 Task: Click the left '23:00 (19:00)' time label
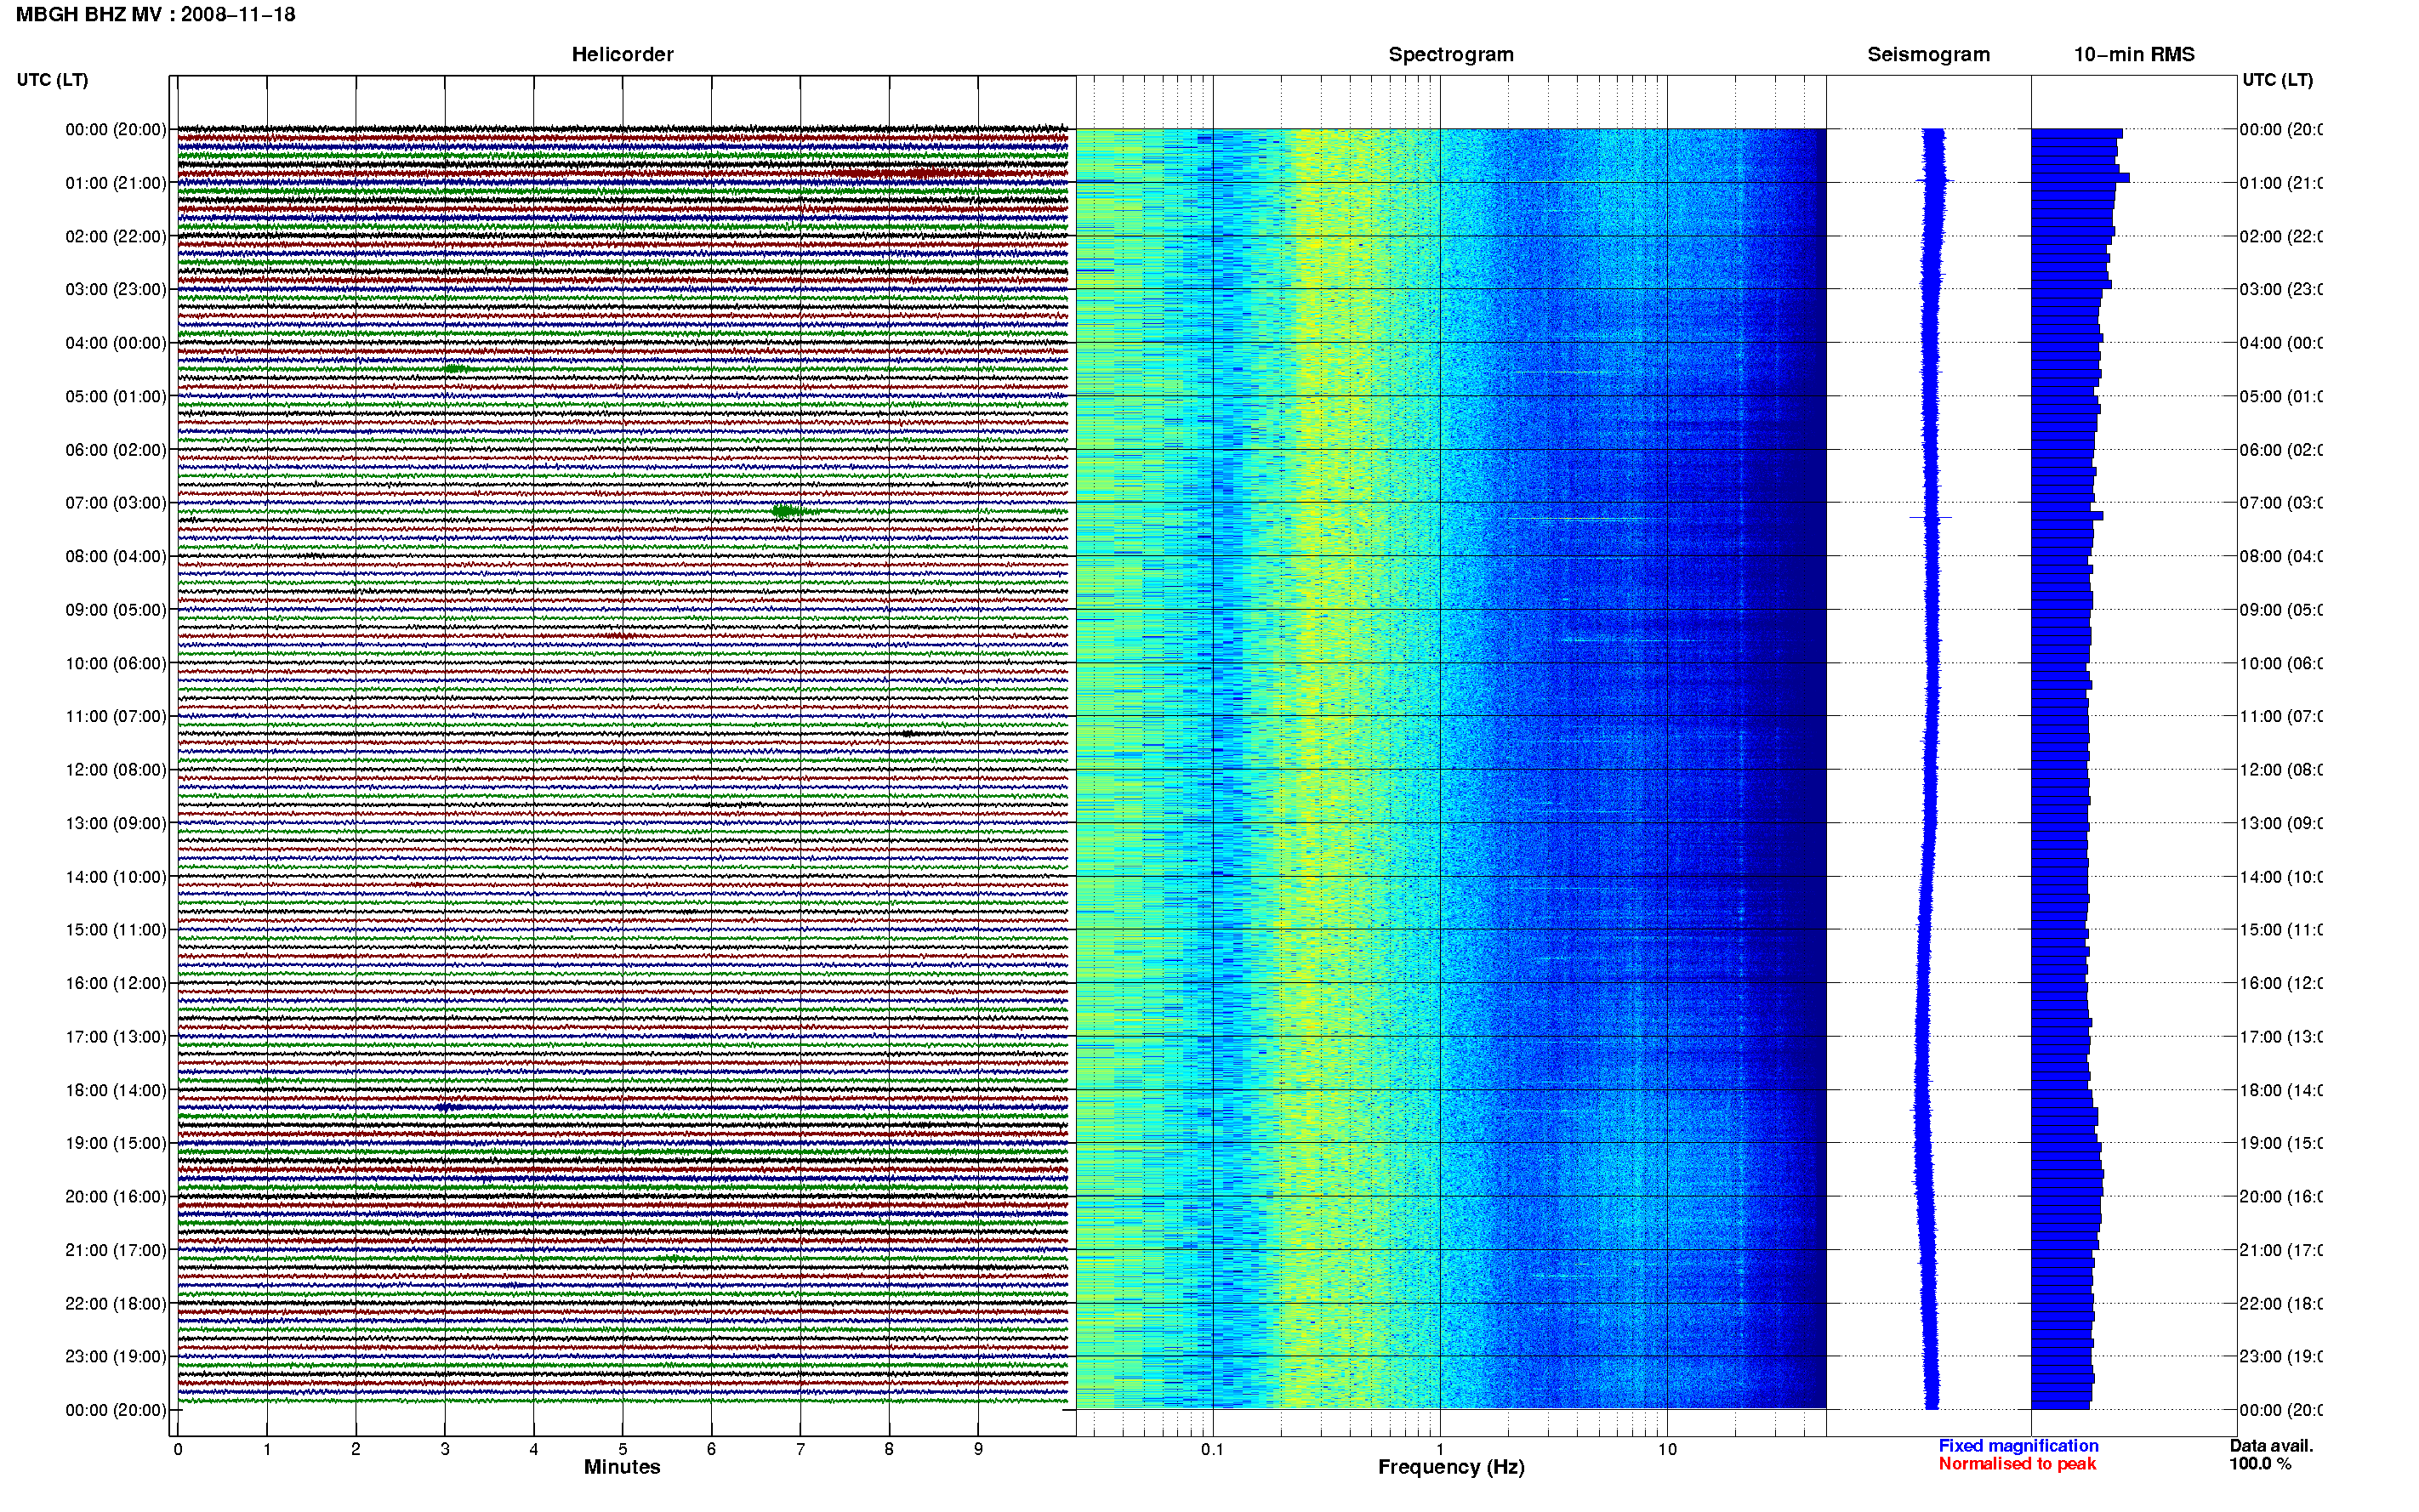click(116, 1357)
